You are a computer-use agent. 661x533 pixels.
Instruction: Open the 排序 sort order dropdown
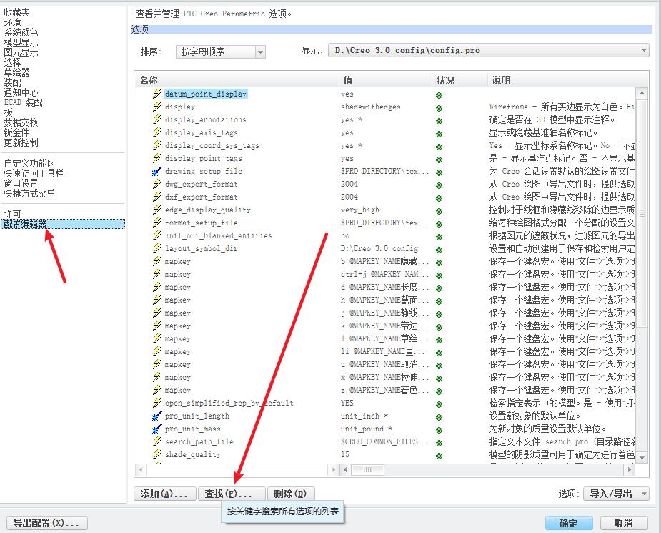[x=221, y=52]
